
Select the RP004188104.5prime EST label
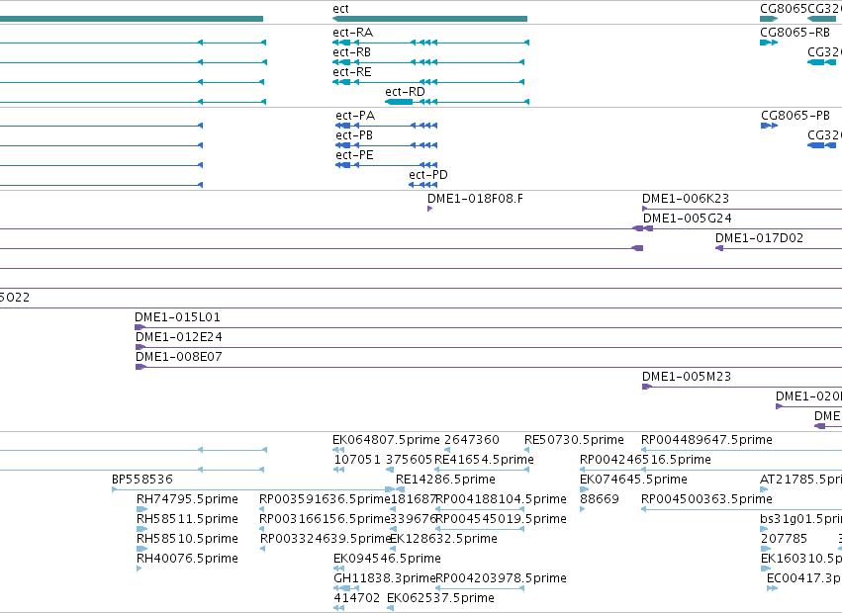coord(501,499)
